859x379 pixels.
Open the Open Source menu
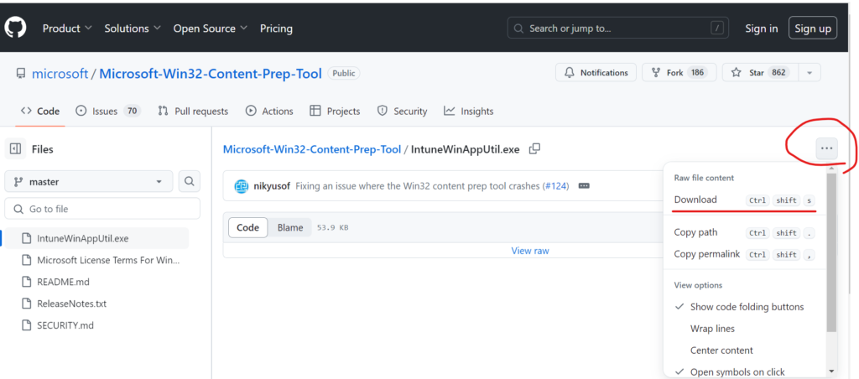211,29
